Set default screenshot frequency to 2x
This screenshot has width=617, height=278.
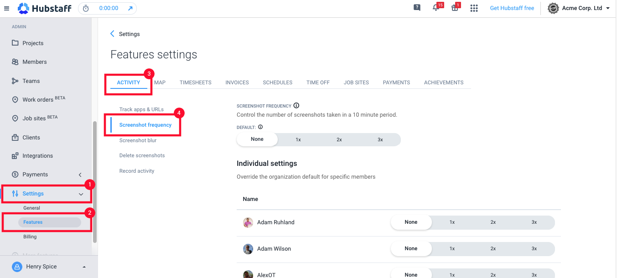coord(339,139)
